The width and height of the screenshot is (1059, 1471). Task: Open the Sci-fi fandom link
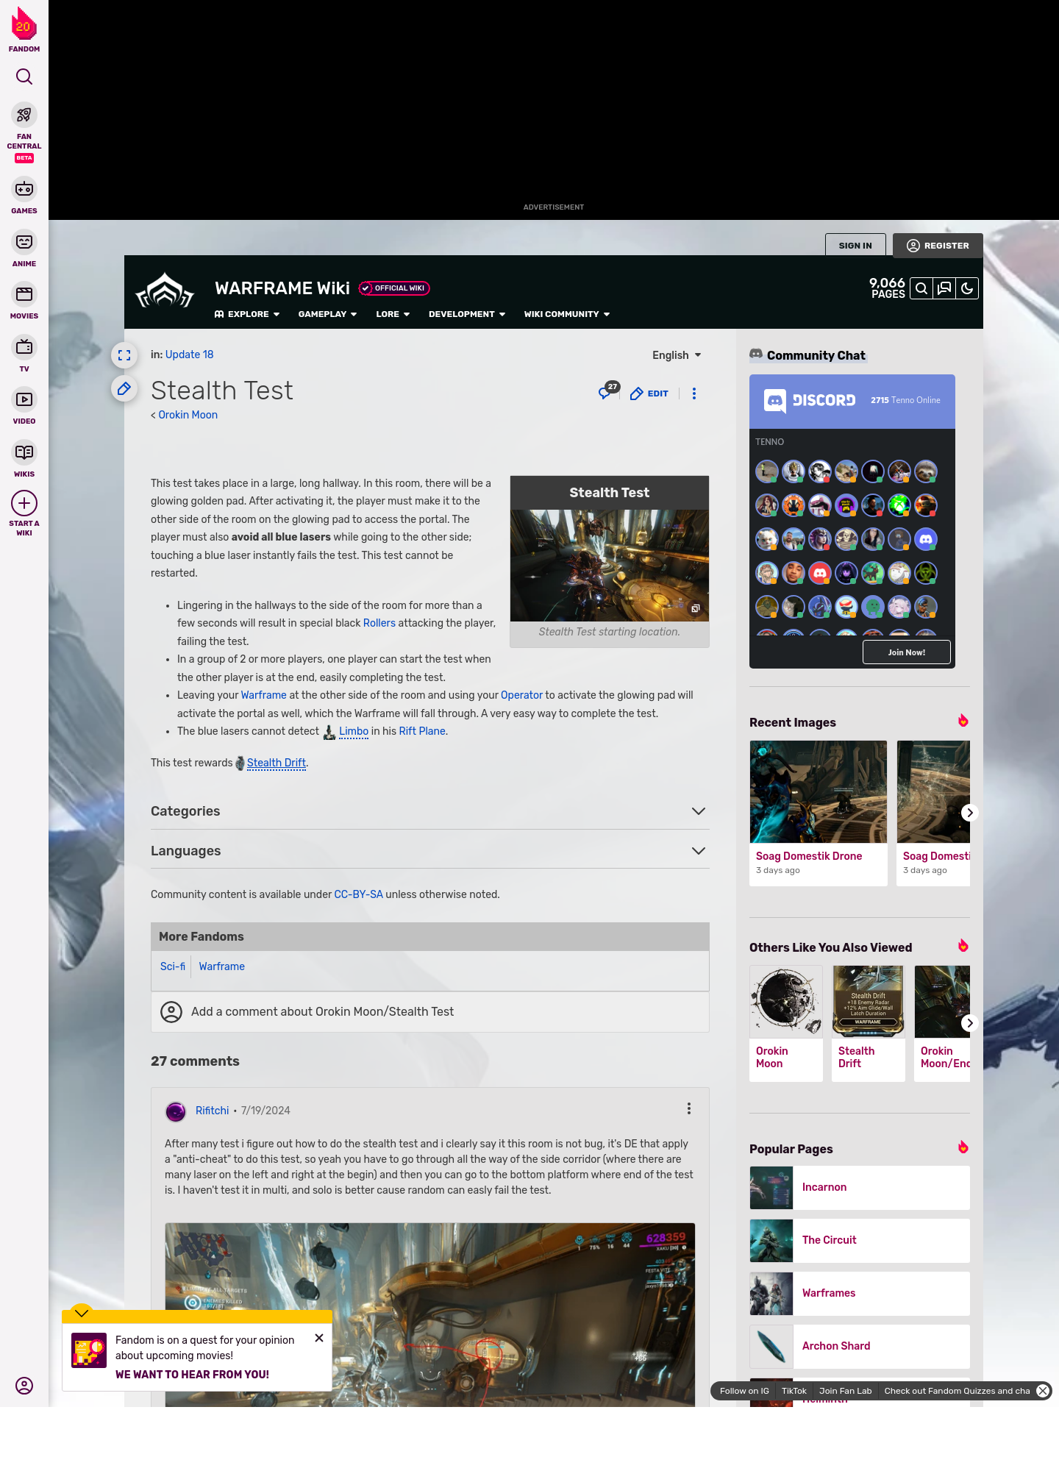[x=173, y=966]
